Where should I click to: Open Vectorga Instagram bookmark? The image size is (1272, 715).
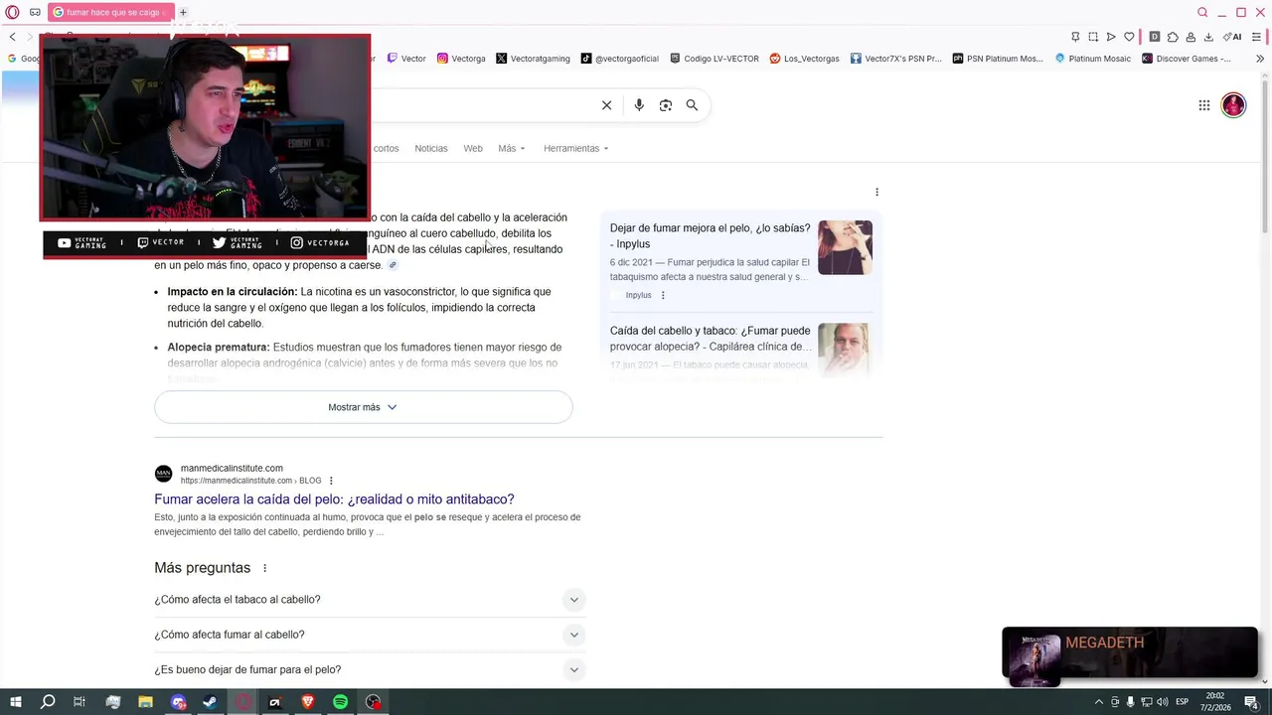pyautogui.click(x=461, y=59)
